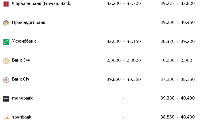Click the Банк Січ logo icon

[x=6, y=80]
